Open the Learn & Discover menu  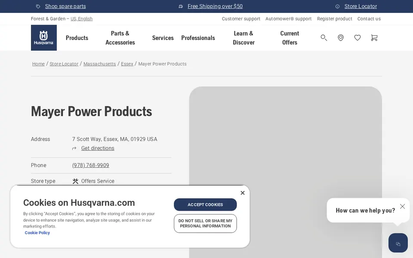(243, 38)
